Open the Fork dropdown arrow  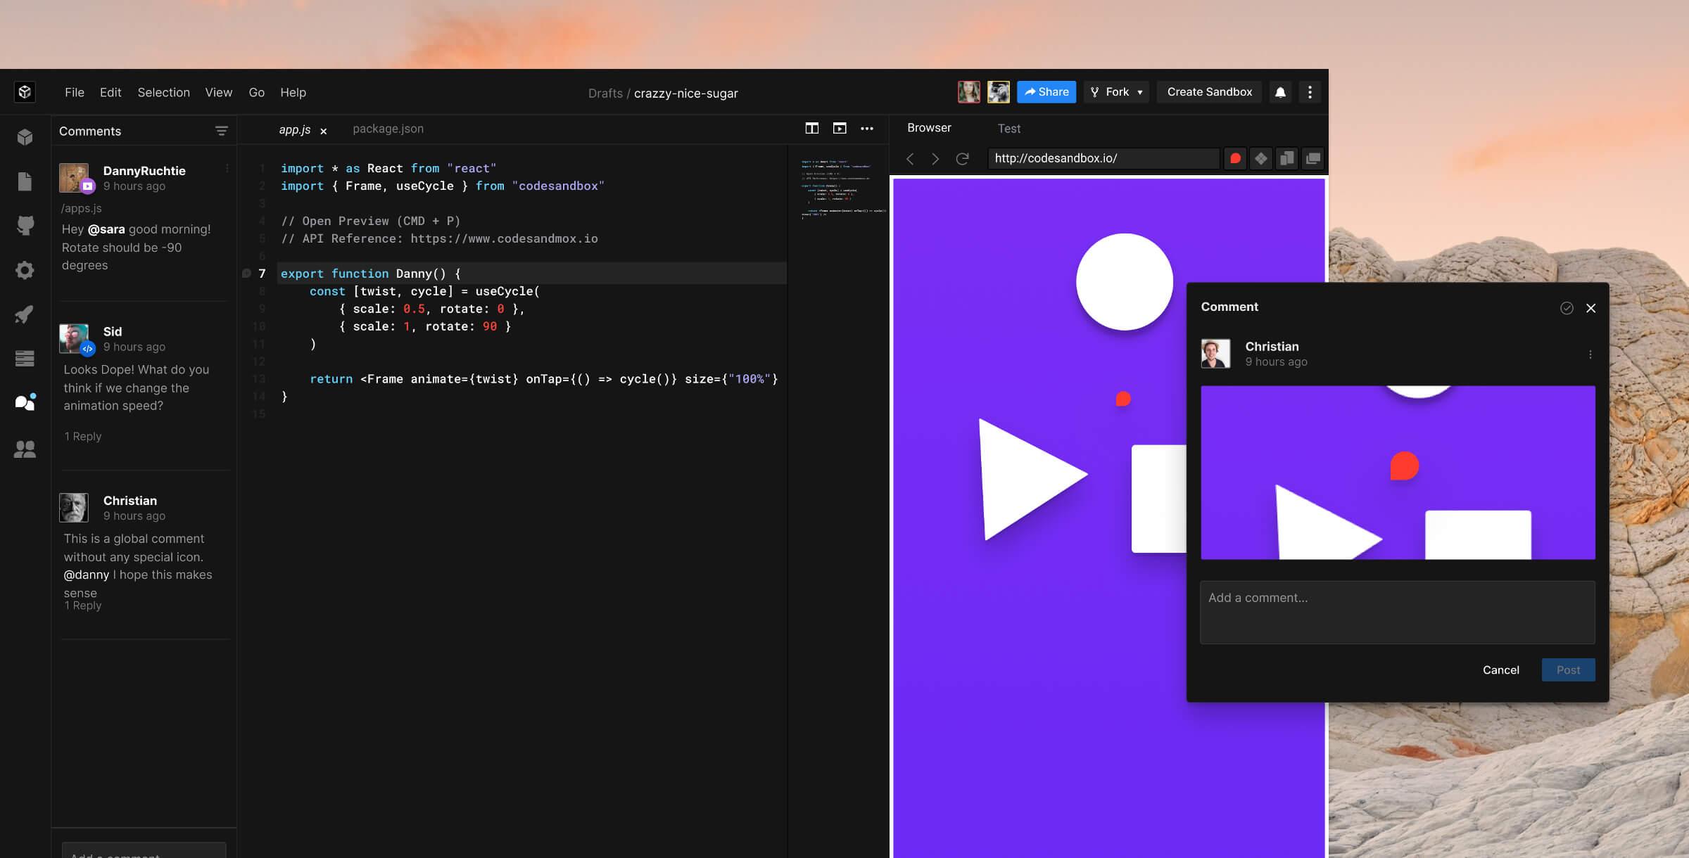pyautogui.click(x=1139, y=91)
